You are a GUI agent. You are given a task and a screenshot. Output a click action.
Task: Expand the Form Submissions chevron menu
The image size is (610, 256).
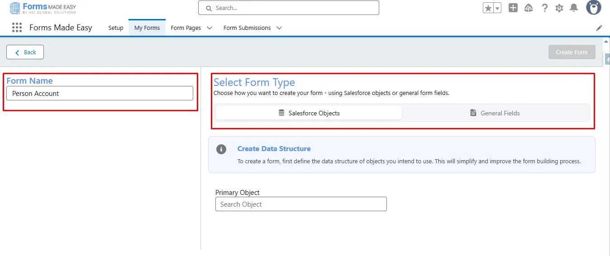(x=279, y=28)
